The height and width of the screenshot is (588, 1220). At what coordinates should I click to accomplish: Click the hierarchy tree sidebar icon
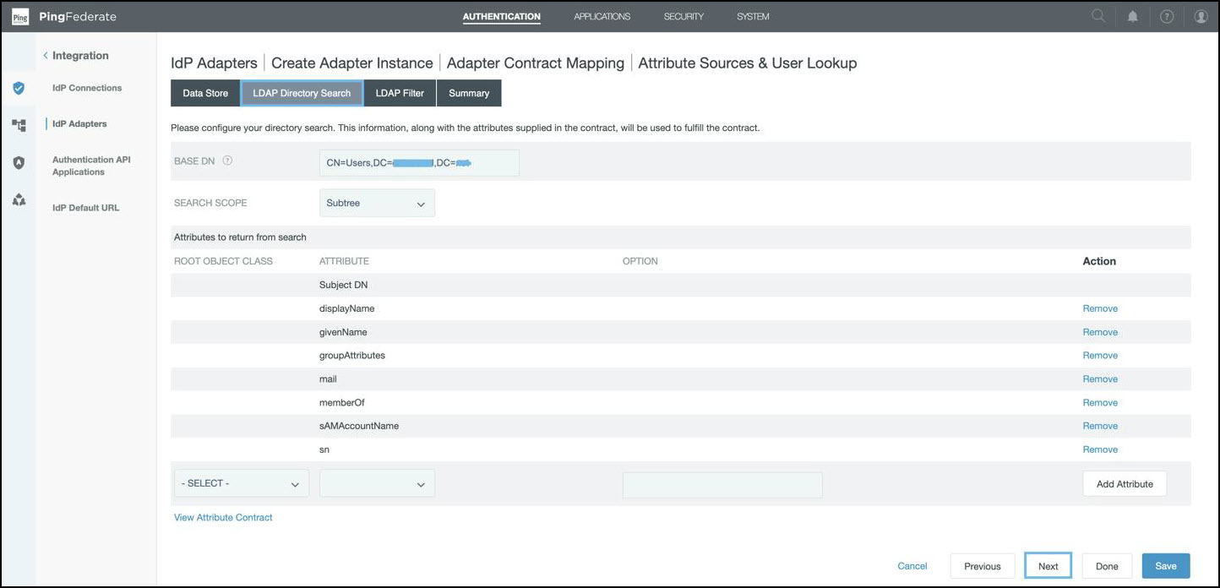pyautogui.click(x=19, y=125)
